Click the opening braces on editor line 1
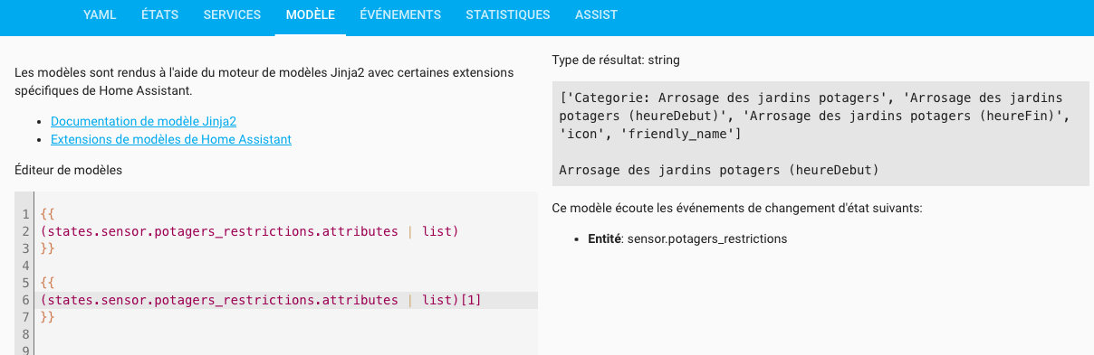 (48, 215)
